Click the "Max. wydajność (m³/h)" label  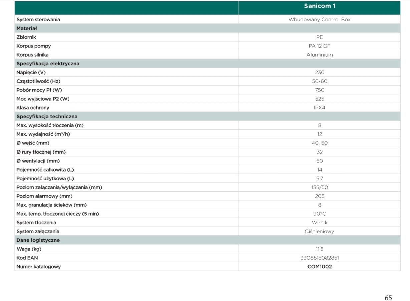point(43,134)
